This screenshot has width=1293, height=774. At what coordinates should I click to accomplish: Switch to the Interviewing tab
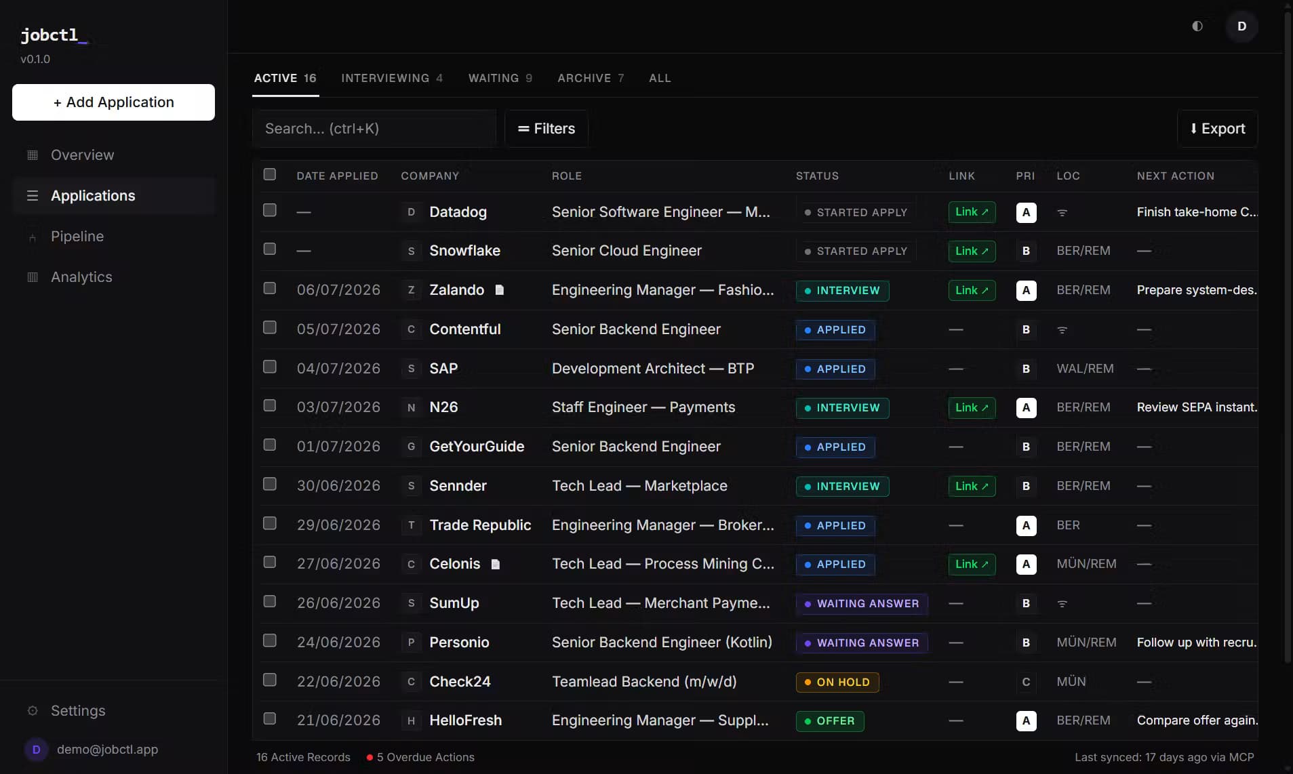point(392,79)
